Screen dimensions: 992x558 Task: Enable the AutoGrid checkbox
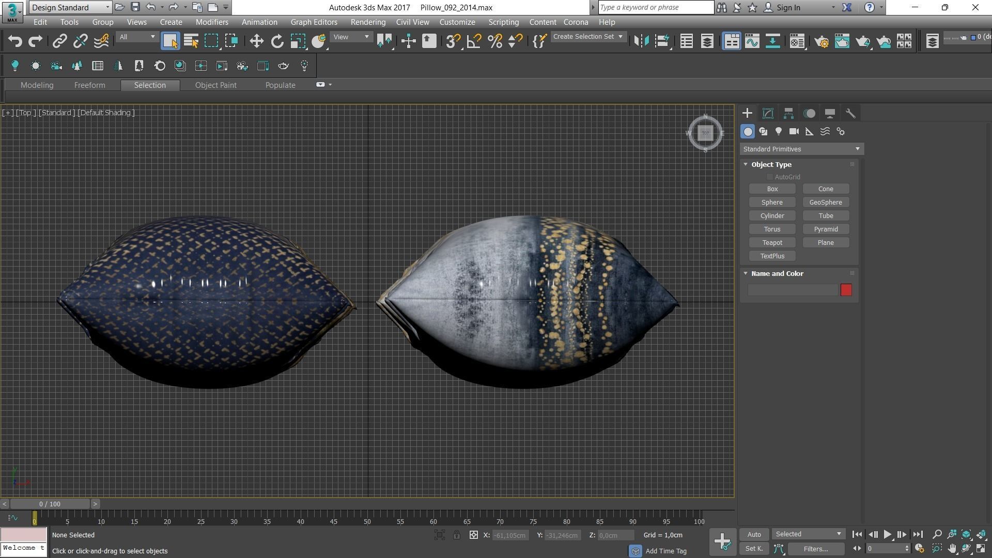pyautogui.click(x=770, y=177)
